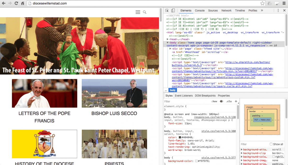Click the box model content dimensions
The width and height of the screenshot is (288, 165).
tap(262, 120)
